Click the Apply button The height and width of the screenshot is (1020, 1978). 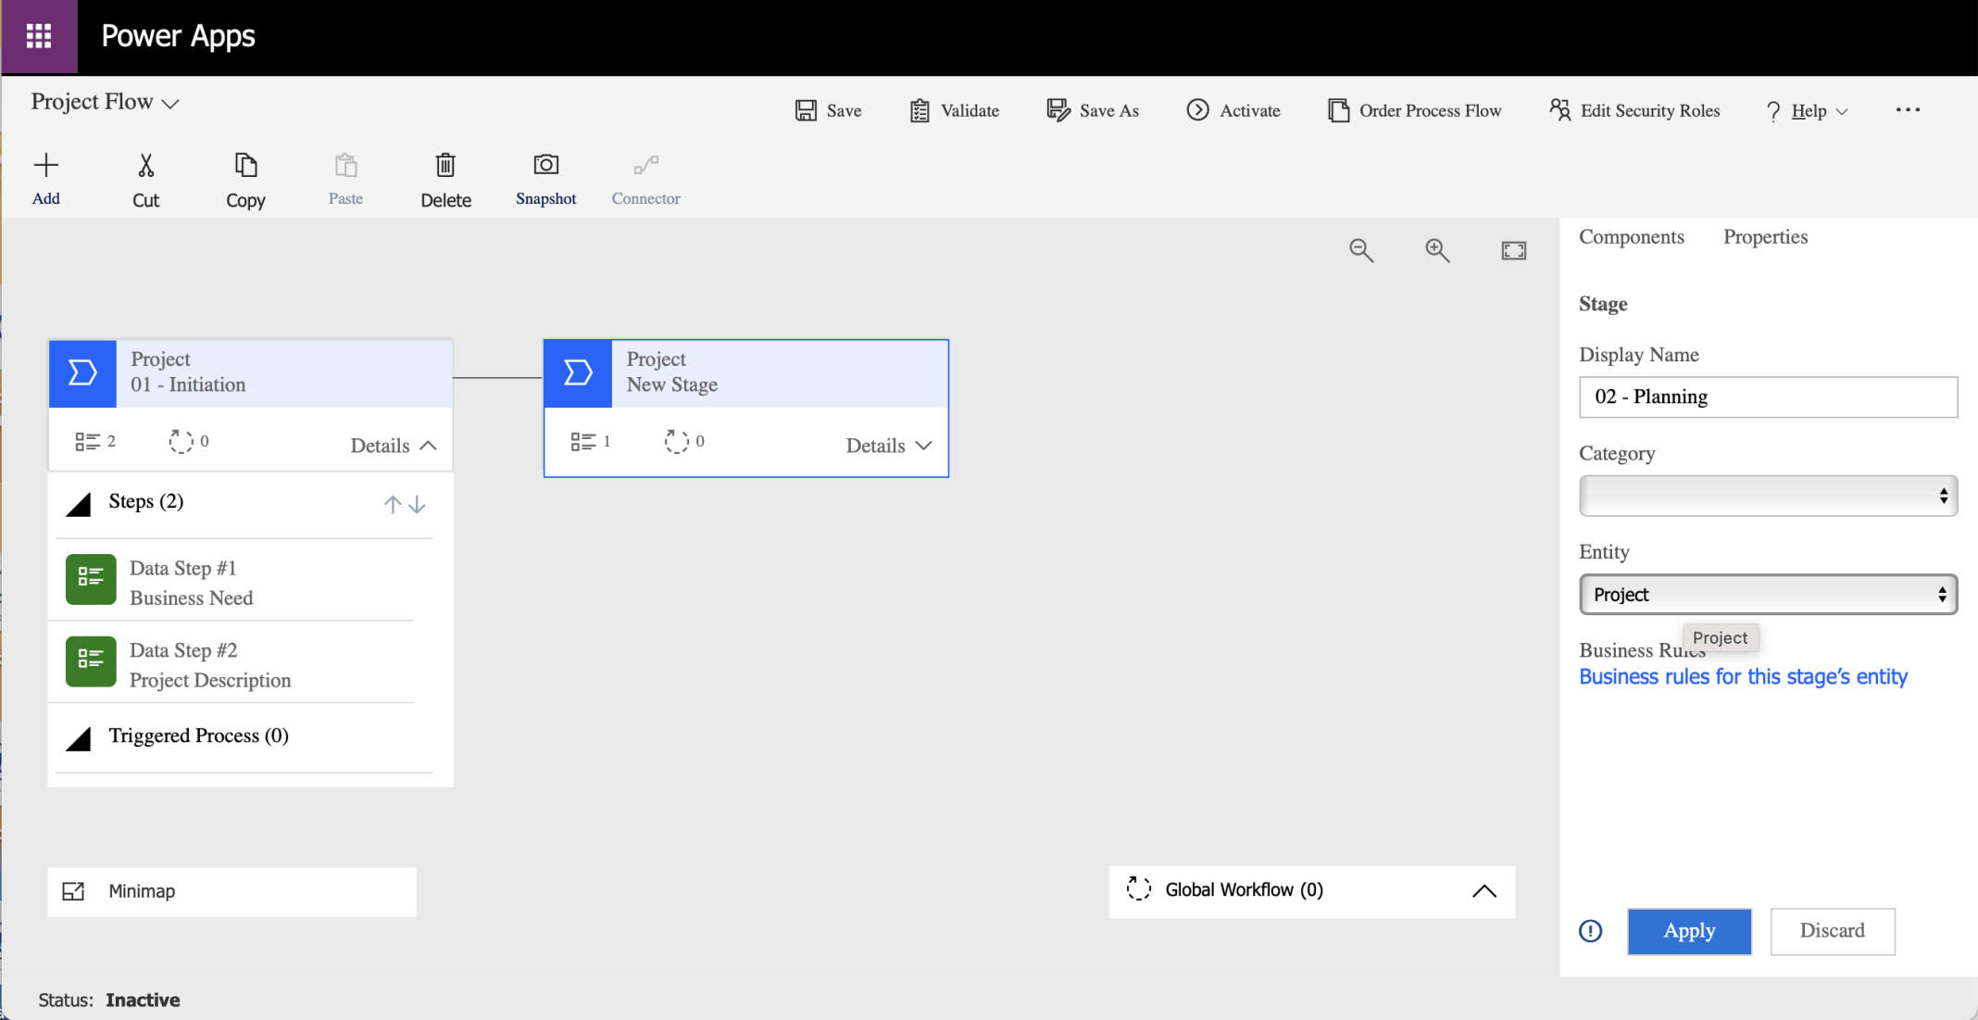1688,931
